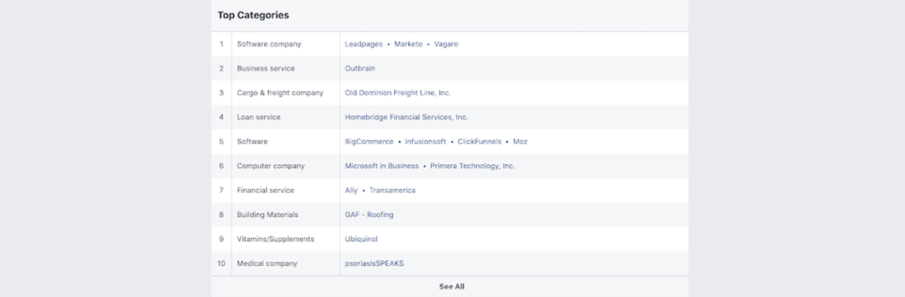This screenshot has width=905, height=297.
Task: Click the Ubiquinol link
Action: [x=361, y=239]
